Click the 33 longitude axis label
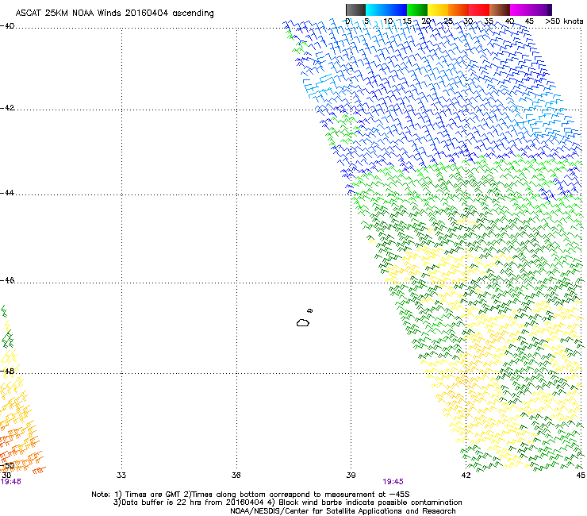587x516 pixels. [x=121, y=476]
